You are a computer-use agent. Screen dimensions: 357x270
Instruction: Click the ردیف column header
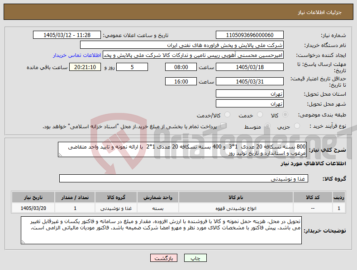(339, 197)
